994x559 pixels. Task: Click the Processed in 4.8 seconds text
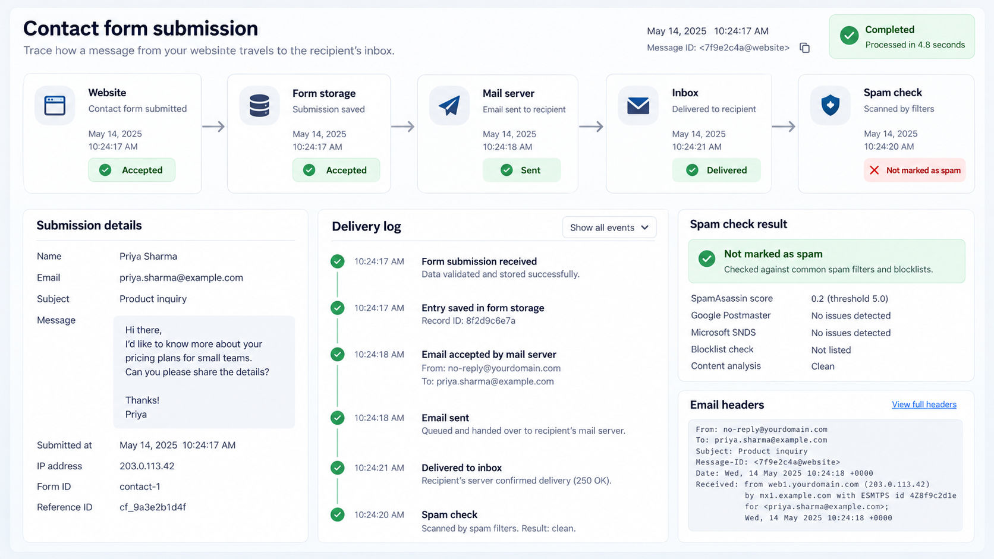[915, 45]
